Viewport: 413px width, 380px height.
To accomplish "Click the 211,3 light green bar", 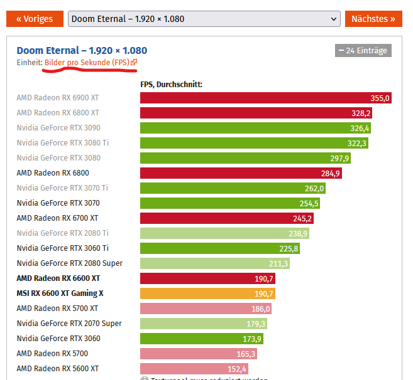I will [215, 263].
